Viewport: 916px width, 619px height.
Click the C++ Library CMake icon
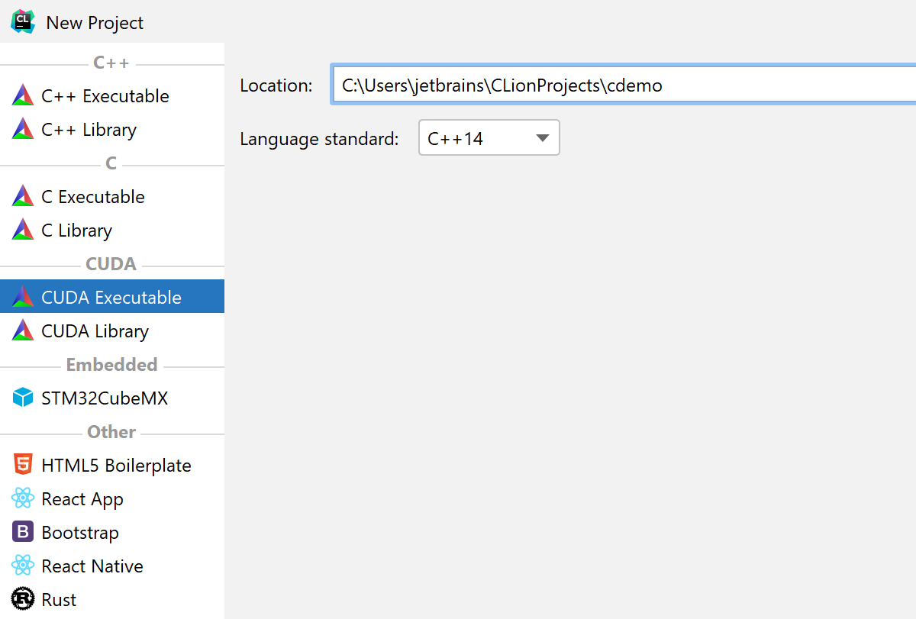click(23, 129)
